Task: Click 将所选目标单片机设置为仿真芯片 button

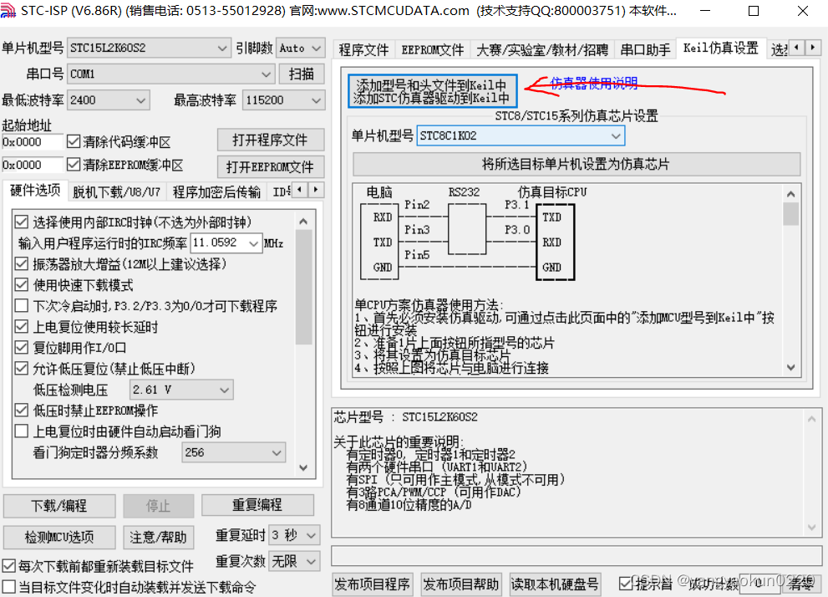Action: (x=577, y=164)
